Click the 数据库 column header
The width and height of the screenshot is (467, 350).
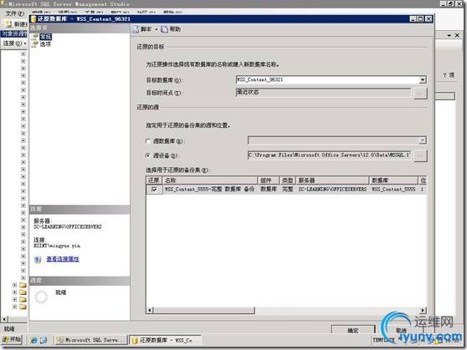click(394, 180)
